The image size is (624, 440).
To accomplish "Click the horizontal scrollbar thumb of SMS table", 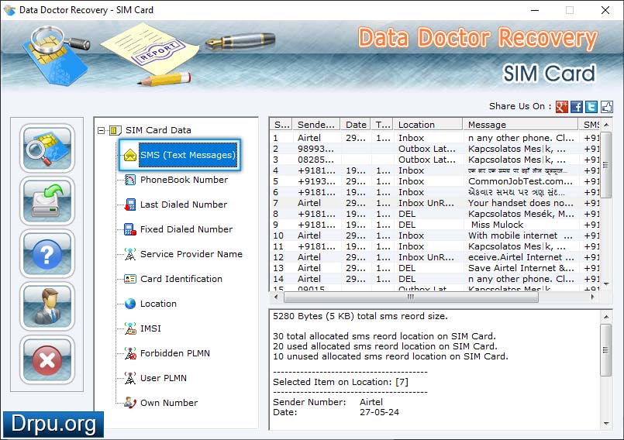I will (411, 297).
